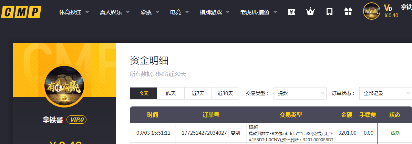Click the timestamp 03/03 15:51:12
The image size is (412, 144).
pyautogui.click(x=153, y=133)
